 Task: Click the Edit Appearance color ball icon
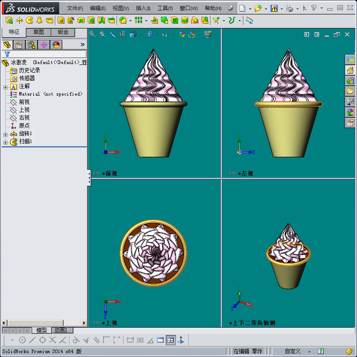point(182,34)
